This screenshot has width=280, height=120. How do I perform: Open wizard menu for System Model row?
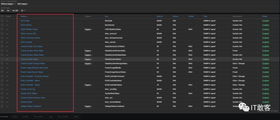pos(7,102)
